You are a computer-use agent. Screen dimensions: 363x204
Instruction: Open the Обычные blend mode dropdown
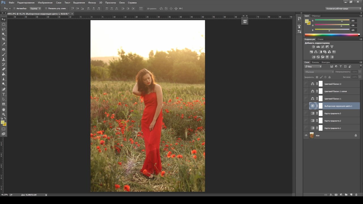point(319,72)
